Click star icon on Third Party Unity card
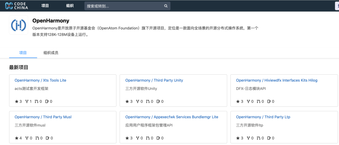This screenshot has width=339, height=145. (x=127, y=102)
